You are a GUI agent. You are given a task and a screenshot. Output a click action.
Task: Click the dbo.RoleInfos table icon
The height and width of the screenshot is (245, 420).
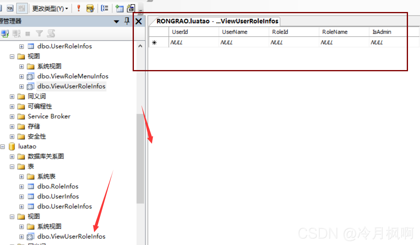(31, 187)
